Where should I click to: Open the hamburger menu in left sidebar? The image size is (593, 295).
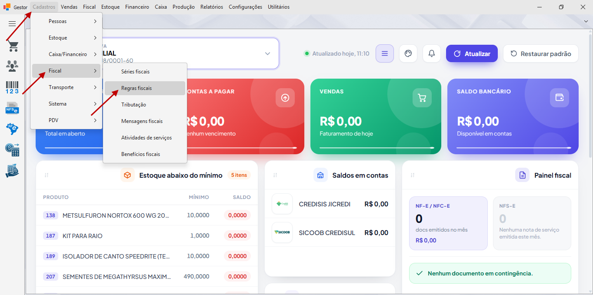point(12,24)
